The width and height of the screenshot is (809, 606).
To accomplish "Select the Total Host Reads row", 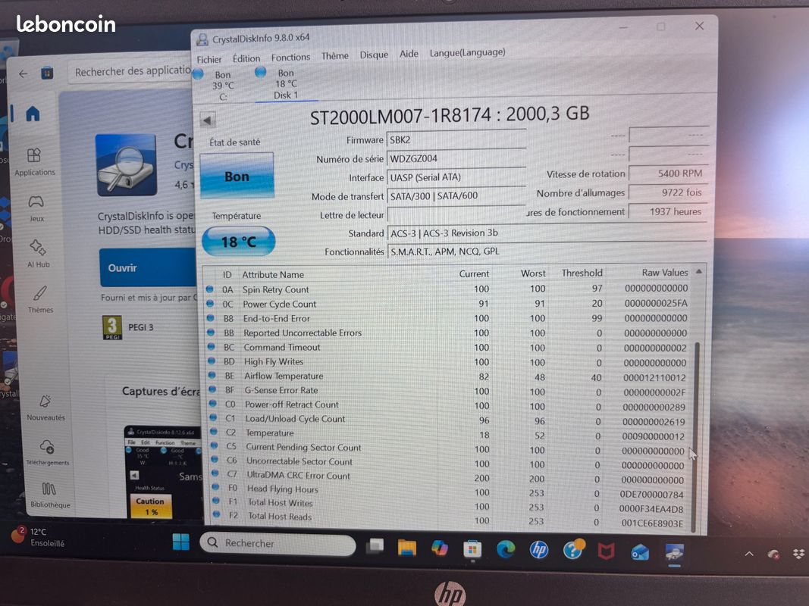I will pyautogui.click(x=448, y=518).
